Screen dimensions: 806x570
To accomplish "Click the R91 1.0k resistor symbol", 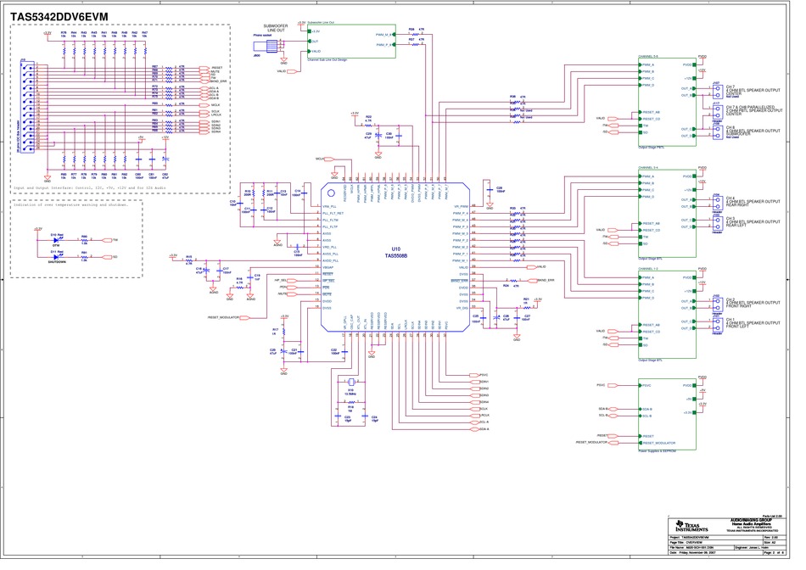I will pyautogui.click(x=84, y=256).
